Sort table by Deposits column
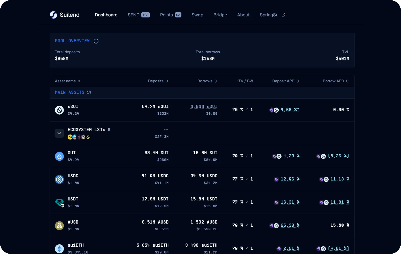This screenshot has width=401, height=254. 158,81
